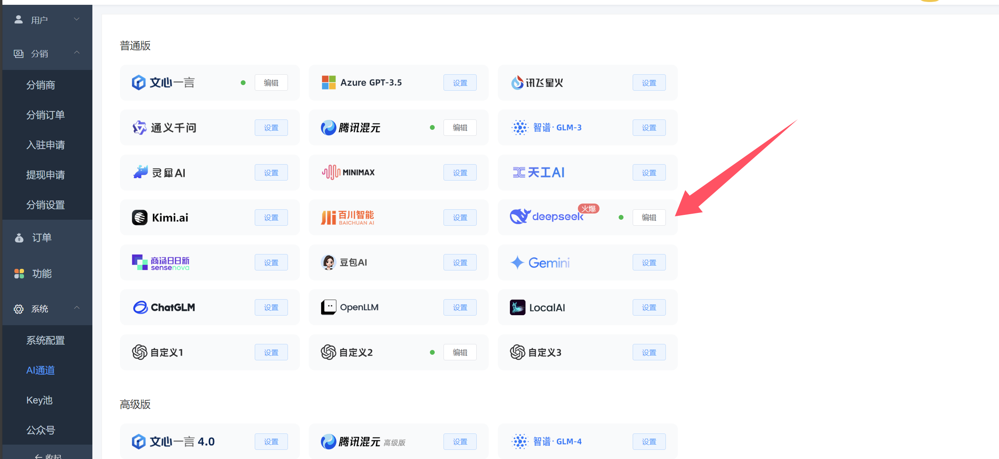
Task: Click 编辑 for 腾讯混元
Action: coord(460,127)
